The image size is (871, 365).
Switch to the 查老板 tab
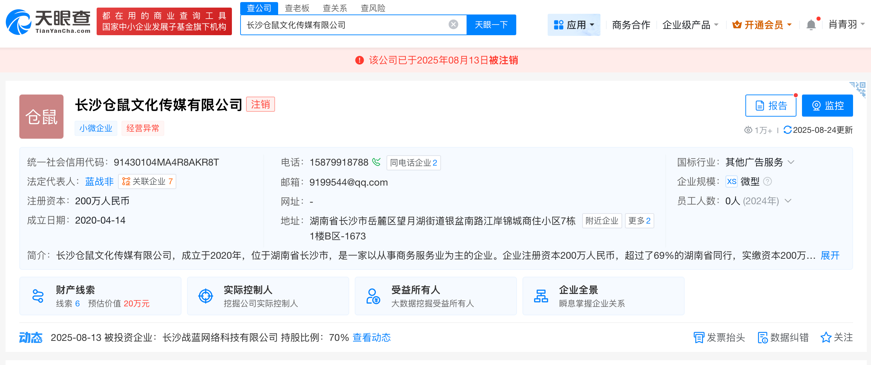(297, 8)
